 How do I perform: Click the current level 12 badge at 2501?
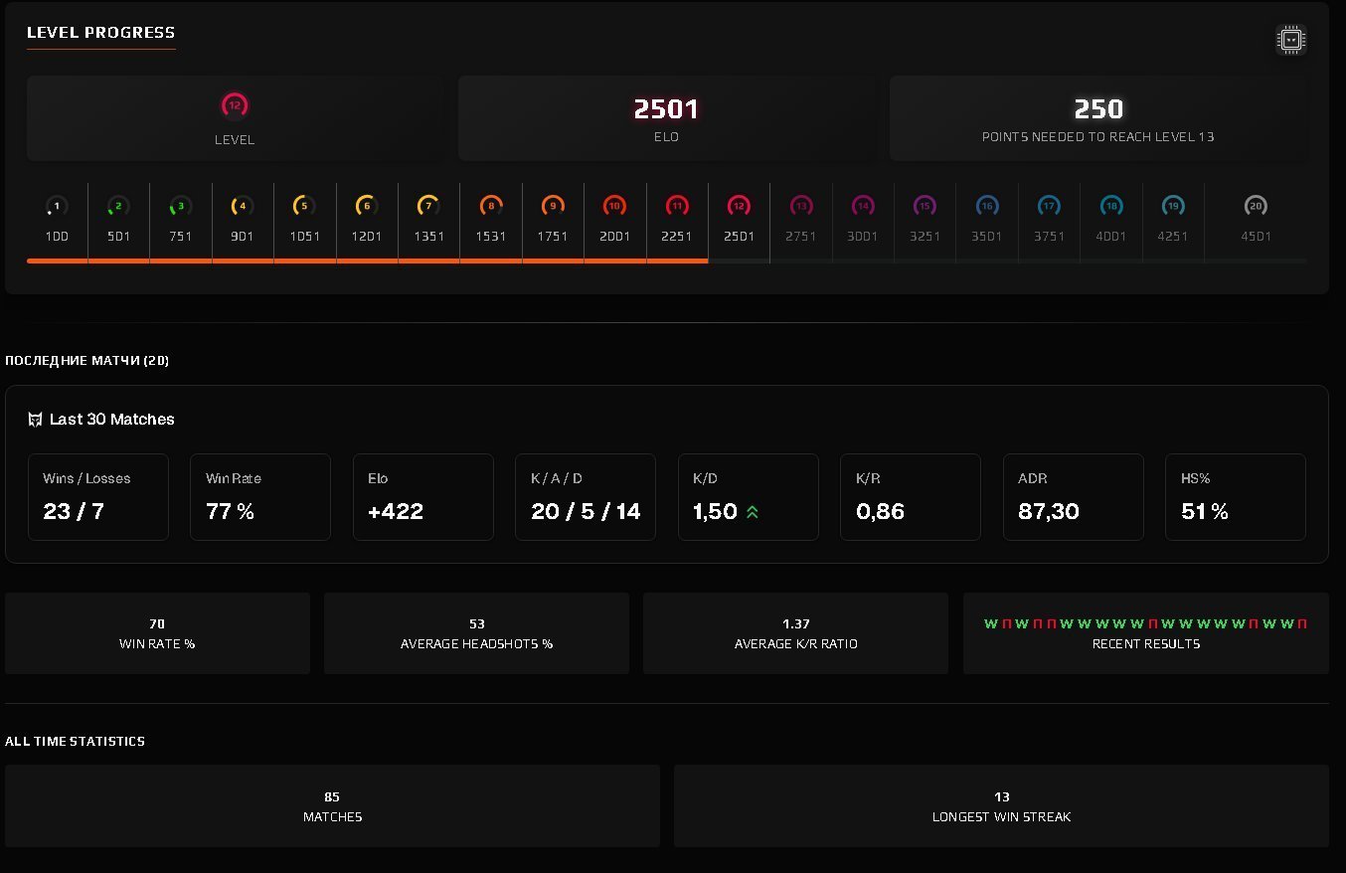pos(739,206)
